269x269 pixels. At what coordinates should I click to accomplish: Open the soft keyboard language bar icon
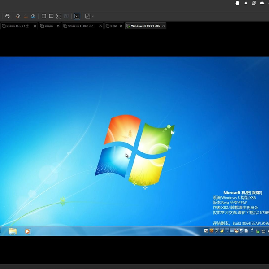pyautogui.click(x=231, y=231)
